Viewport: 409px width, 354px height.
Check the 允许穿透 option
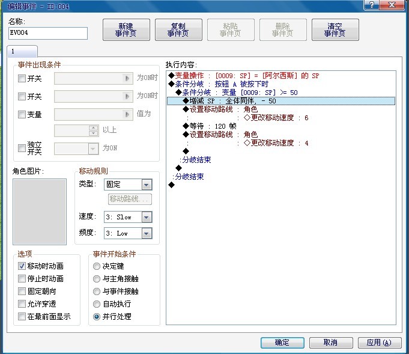pos(22,304)
